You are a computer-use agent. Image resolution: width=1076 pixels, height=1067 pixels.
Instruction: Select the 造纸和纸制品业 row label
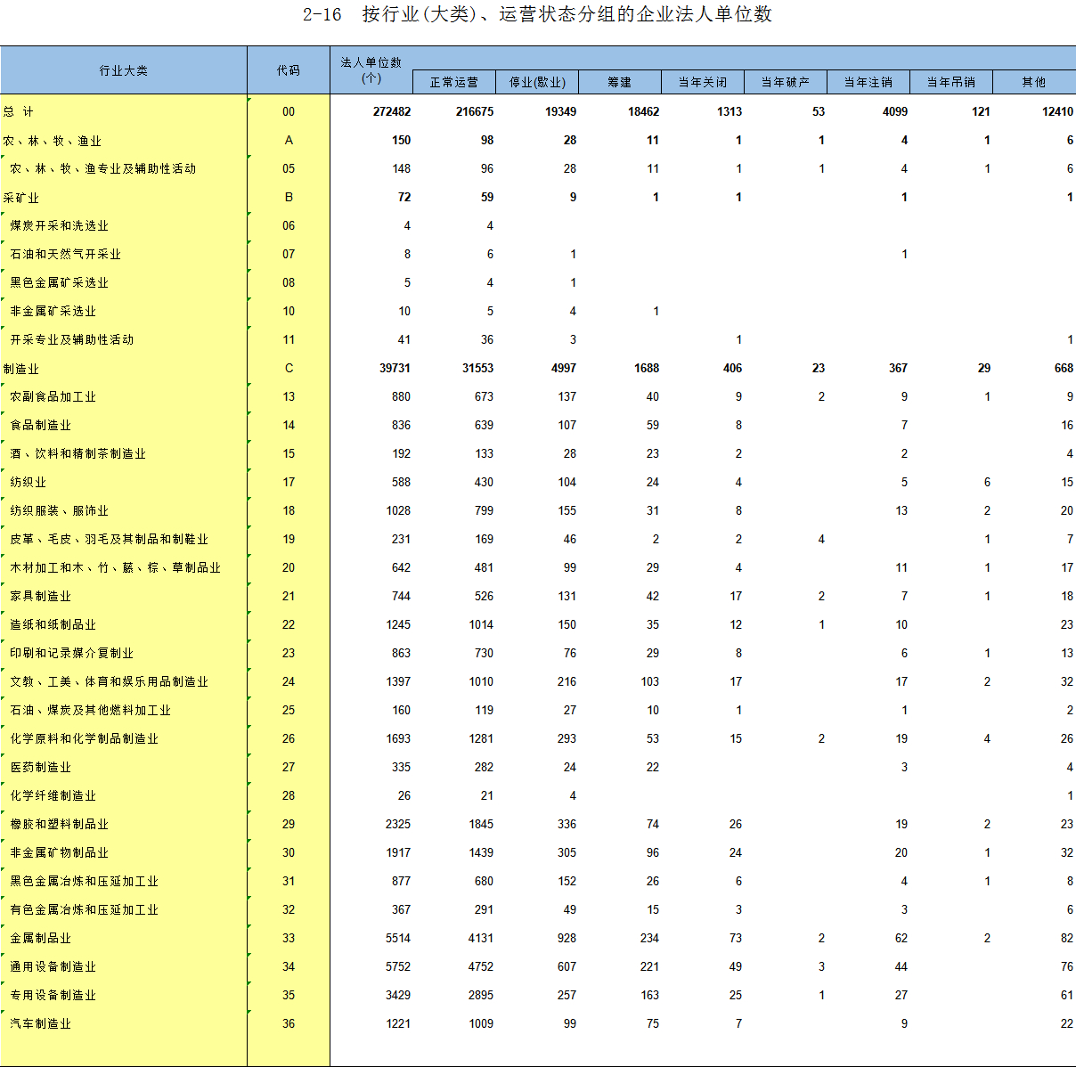tap(53, 624)
